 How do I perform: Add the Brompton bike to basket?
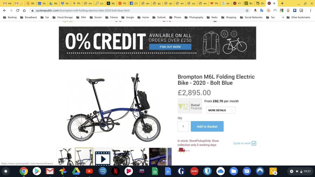click(207, 126)
